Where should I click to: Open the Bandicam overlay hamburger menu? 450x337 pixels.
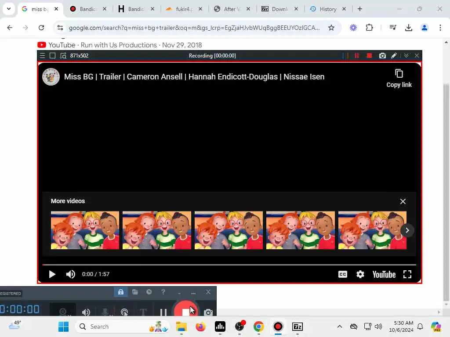click(43, 56)
